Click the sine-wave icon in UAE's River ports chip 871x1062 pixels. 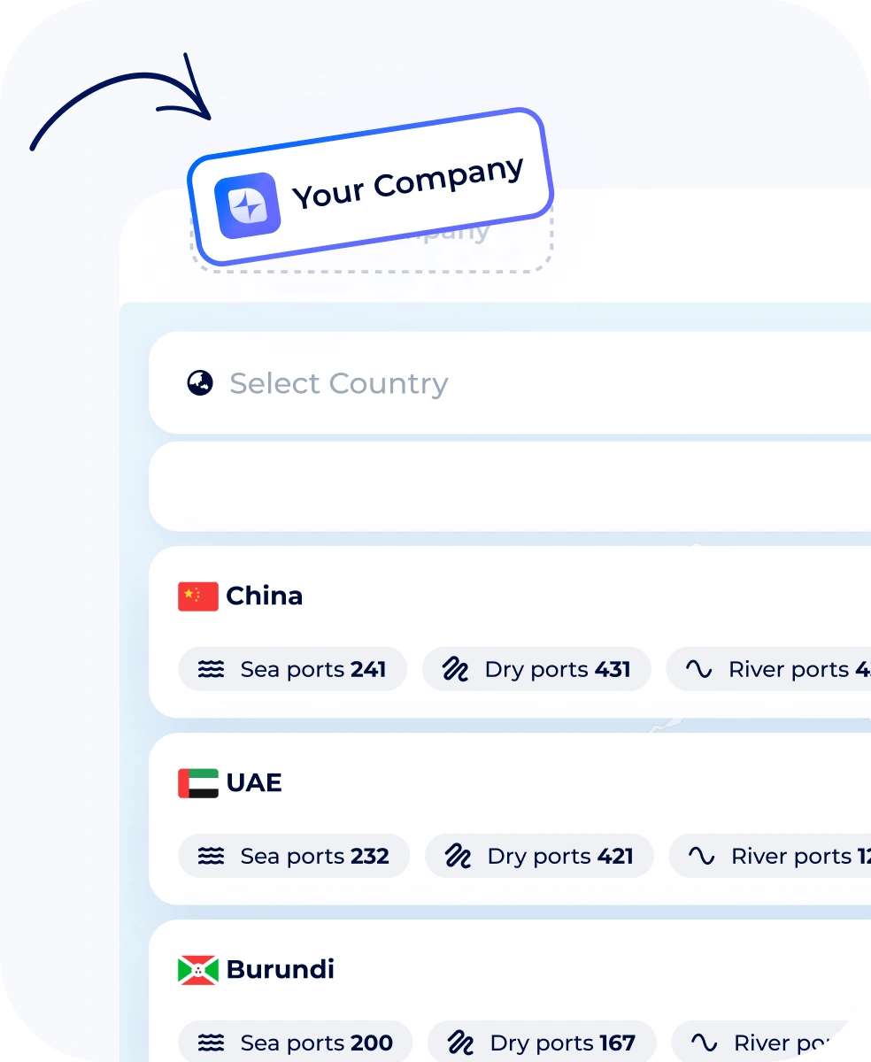coord(701,857)
